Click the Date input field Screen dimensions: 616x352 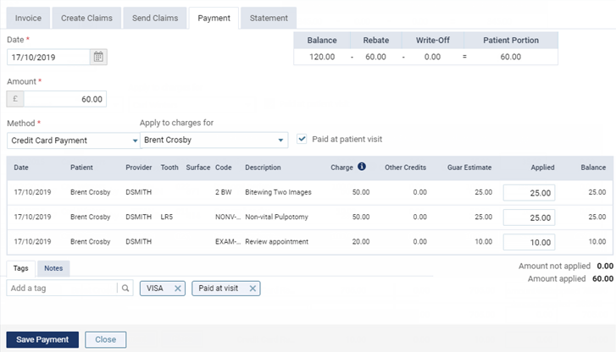[x=48, y=57]
